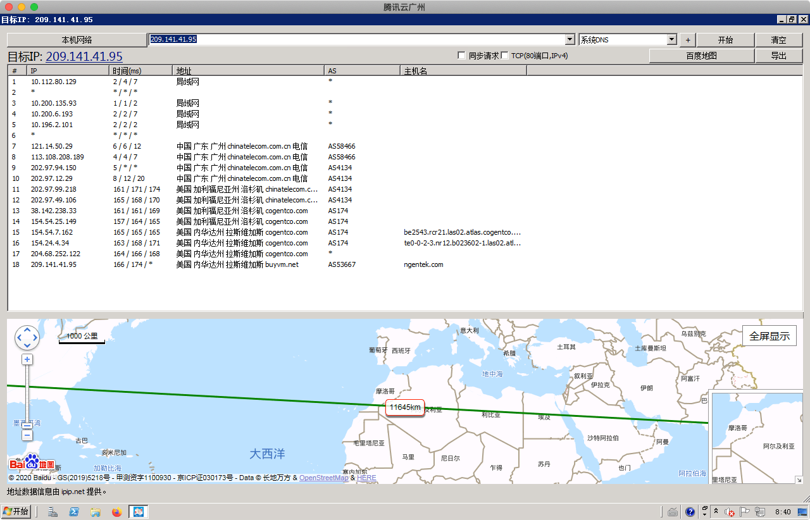Click hostname te0-0-2-3.nr12.b023602-1.las02
This screenshot has width=810, height=520.
(463, 243)
